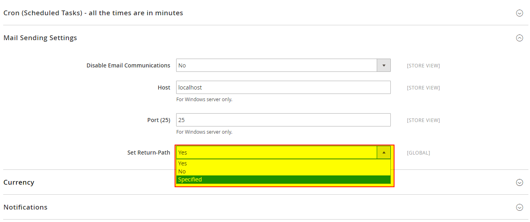Click the Mail Sending Settings section title
The height and width of the screenshot is (222, 530).
coord(40,38)
